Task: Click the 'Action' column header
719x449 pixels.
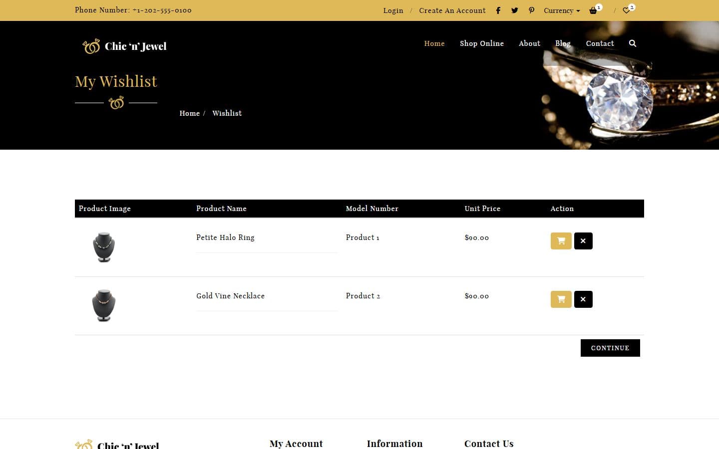Action: tap(562, 209)
